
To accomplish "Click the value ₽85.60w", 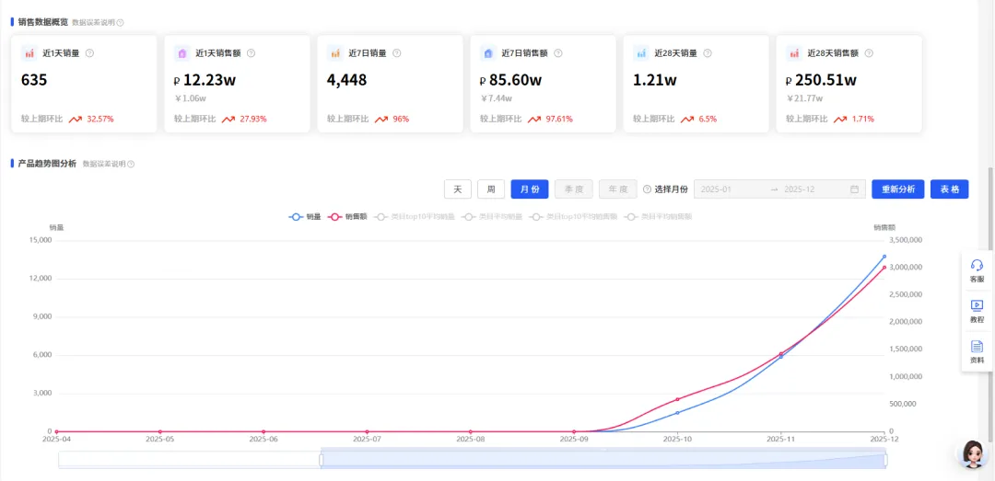I will (510, 81).
